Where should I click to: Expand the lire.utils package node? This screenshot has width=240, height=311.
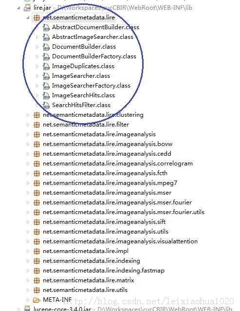(x=28, y=290)
